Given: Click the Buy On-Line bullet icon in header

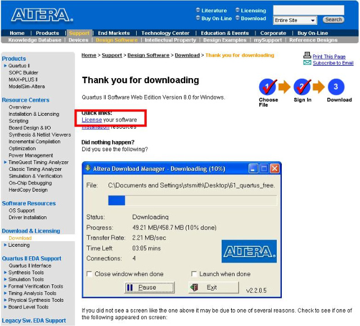Looking at the screenshot, I should pyautogui.click(x=198, y=17).
